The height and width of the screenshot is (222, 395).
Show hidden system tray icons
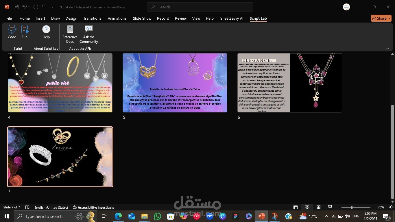point(326,216)
